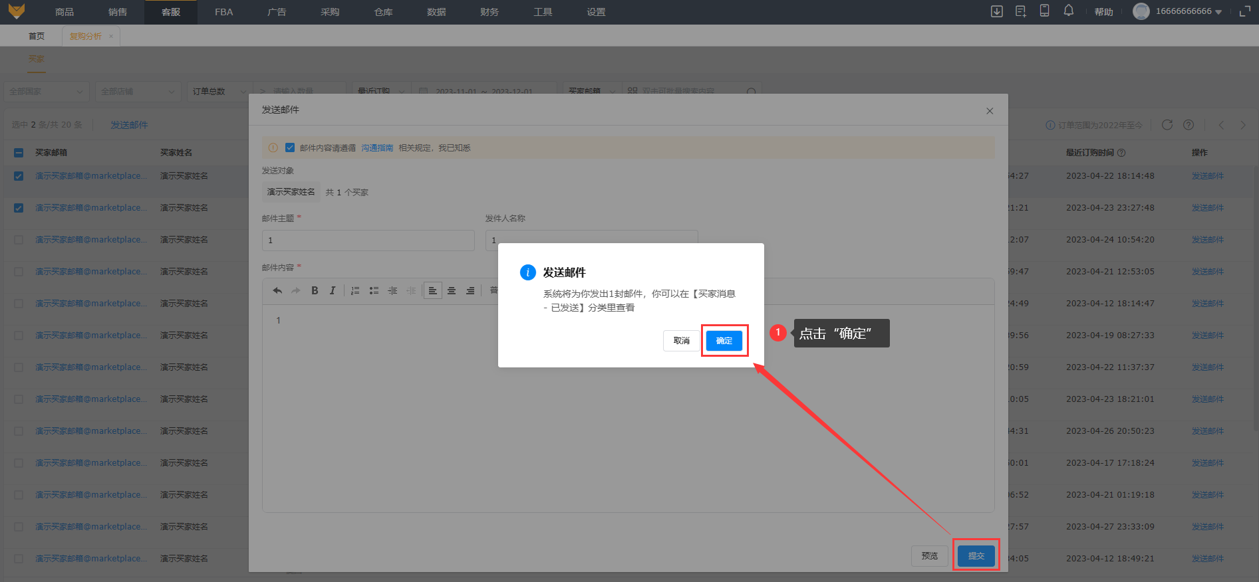Apply bold formatting in the email editor
The image size is (1259, 582).
[315, 290]
